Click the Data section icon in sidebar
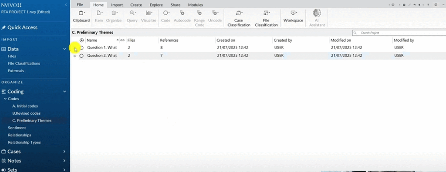Screen dimensions: 446x172 pos(3,49)
